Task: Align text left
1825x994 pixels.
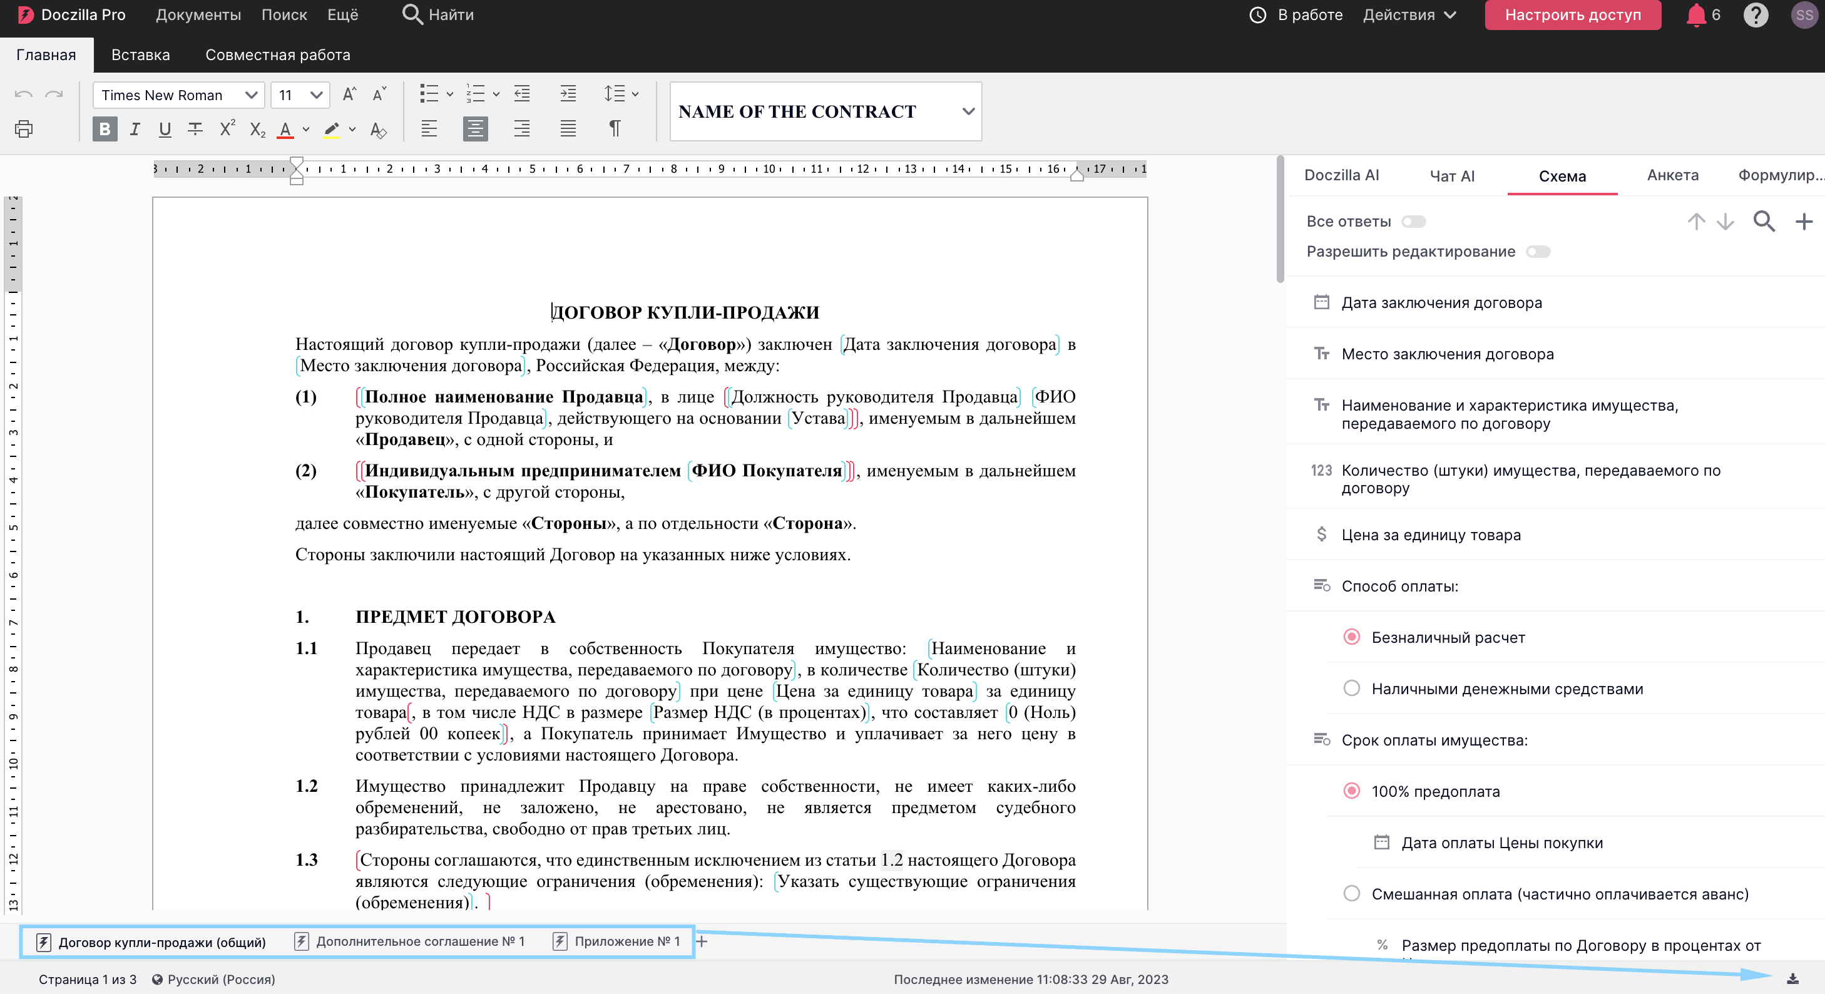Action: pos(429,129)
